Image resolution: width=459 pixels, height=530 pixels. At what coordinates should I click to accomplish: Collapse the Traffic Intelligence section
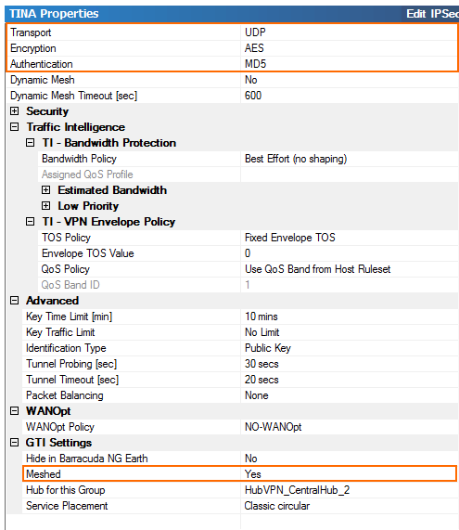(15, 127)
